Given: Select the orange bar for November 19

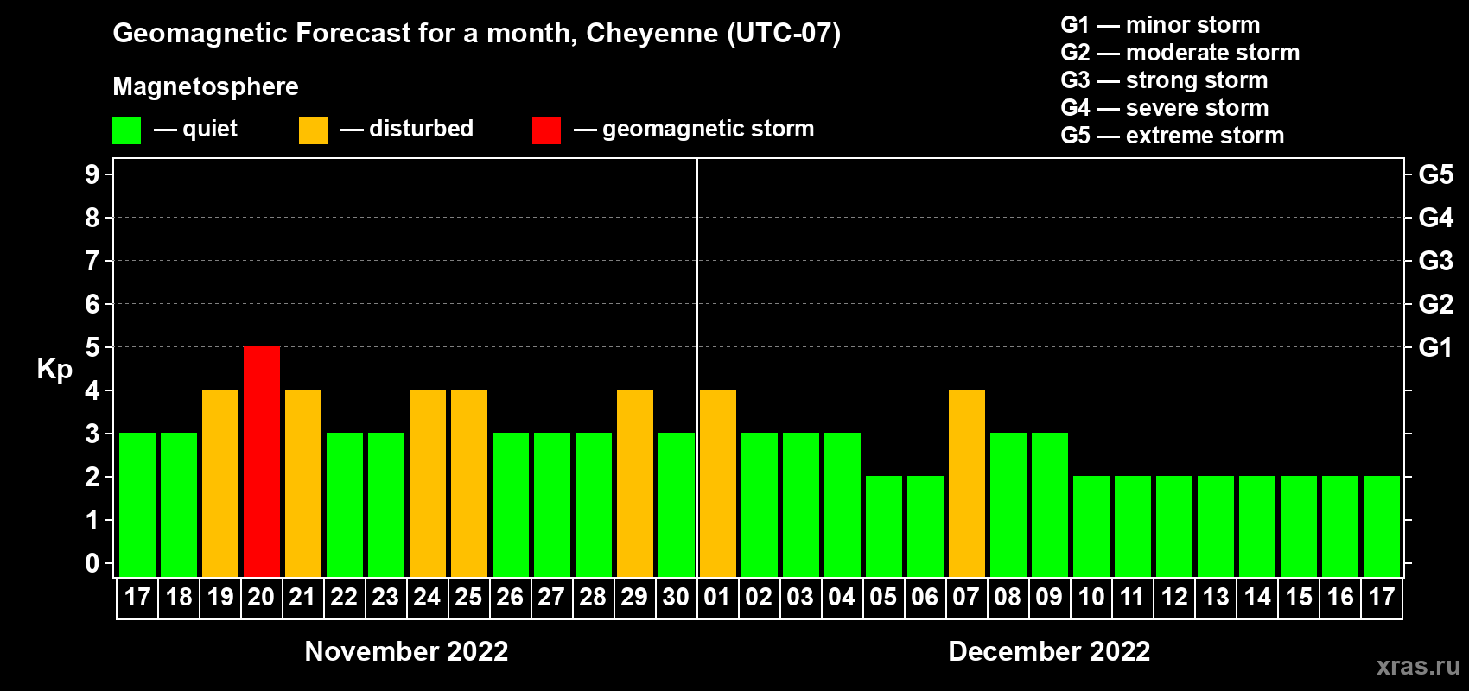Looking at the screenshot, I should click(x=220, y=483).
